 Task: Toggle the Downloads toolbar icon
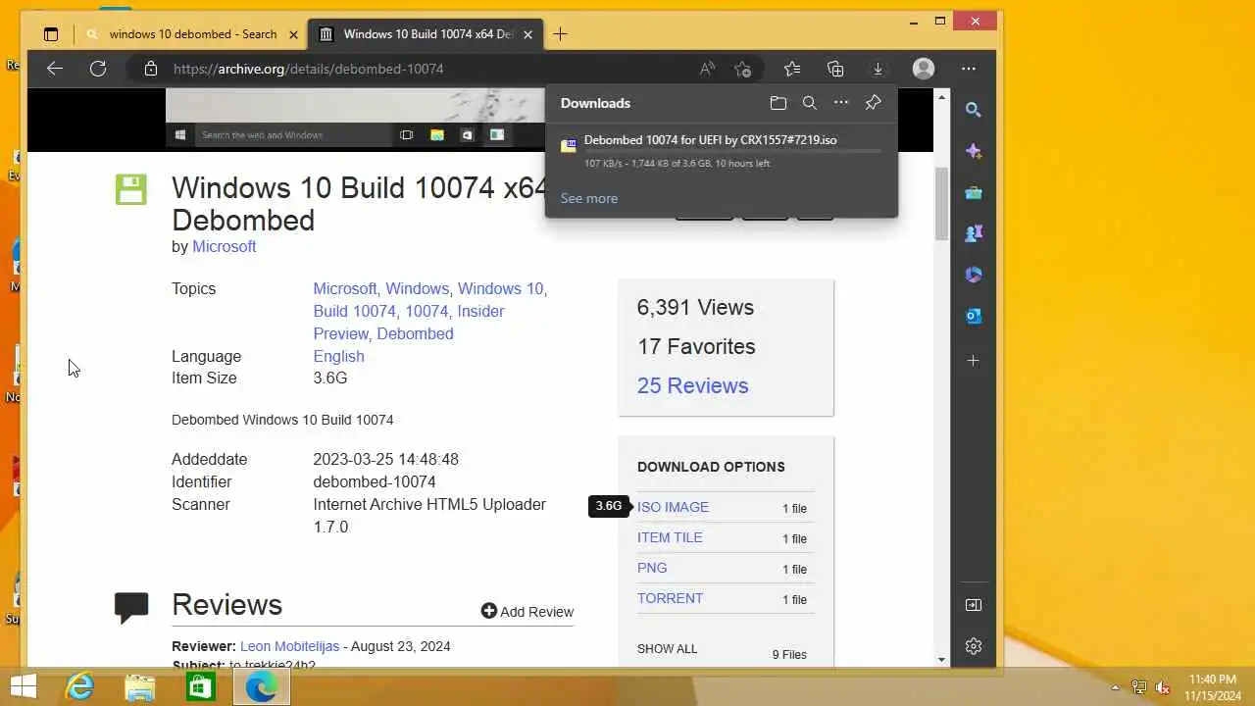pyautogui.click(x=878, y=69)
